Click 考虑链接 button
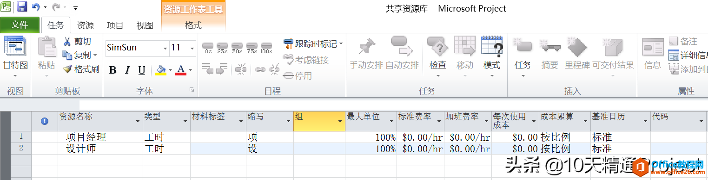Image resolution: width=708 pixels, height=180 pixels. tap(306, 60)
